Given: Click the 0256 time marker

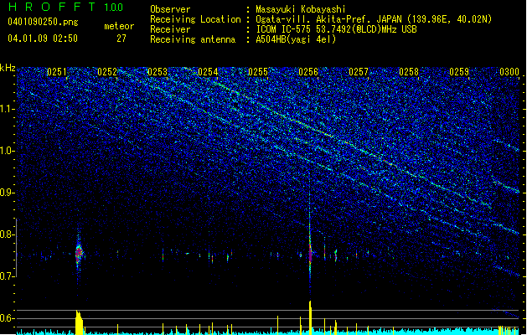Looking at the screenshot, I should 308,72.
